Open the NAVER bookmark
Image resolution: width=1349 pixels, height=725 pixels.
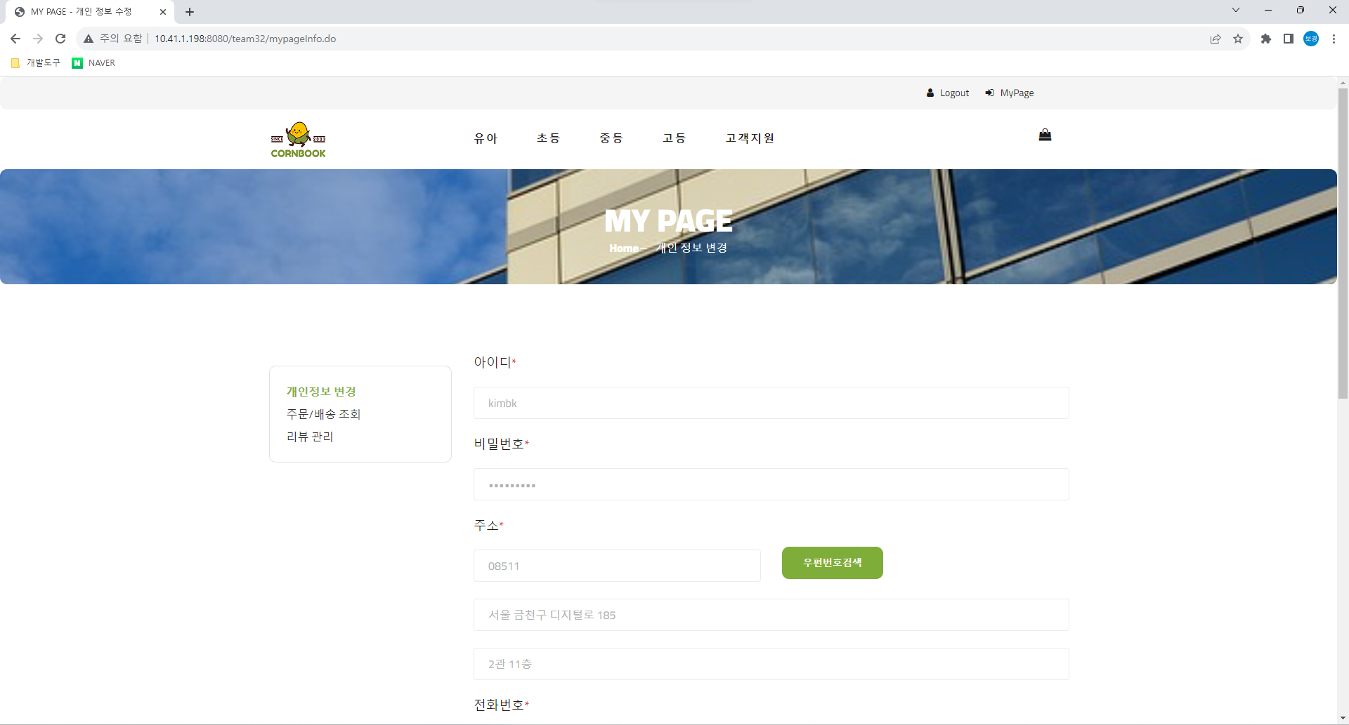coord(93,62)
